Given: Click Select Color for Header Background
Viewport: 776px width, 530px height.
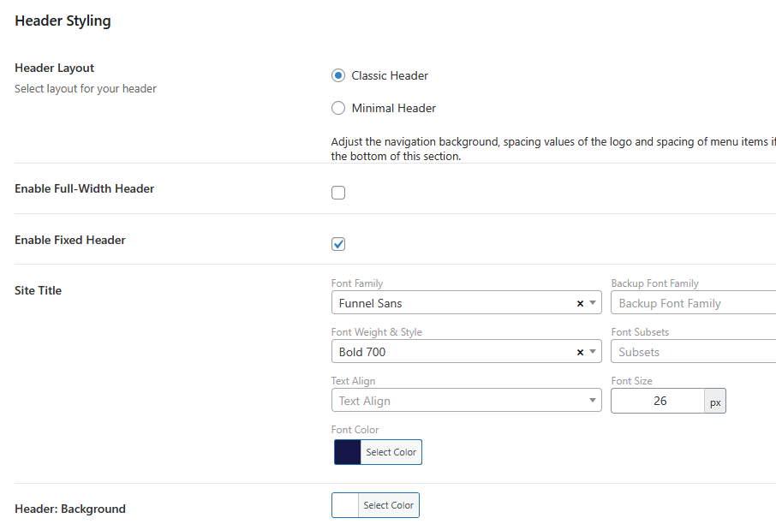Looking at the screenshot, I should pyautogui.click(x=389, y=505).
